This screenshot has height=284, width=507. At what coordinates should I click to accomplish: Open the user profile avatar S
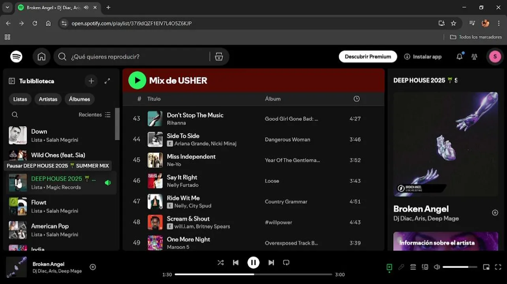click(495, 57)
